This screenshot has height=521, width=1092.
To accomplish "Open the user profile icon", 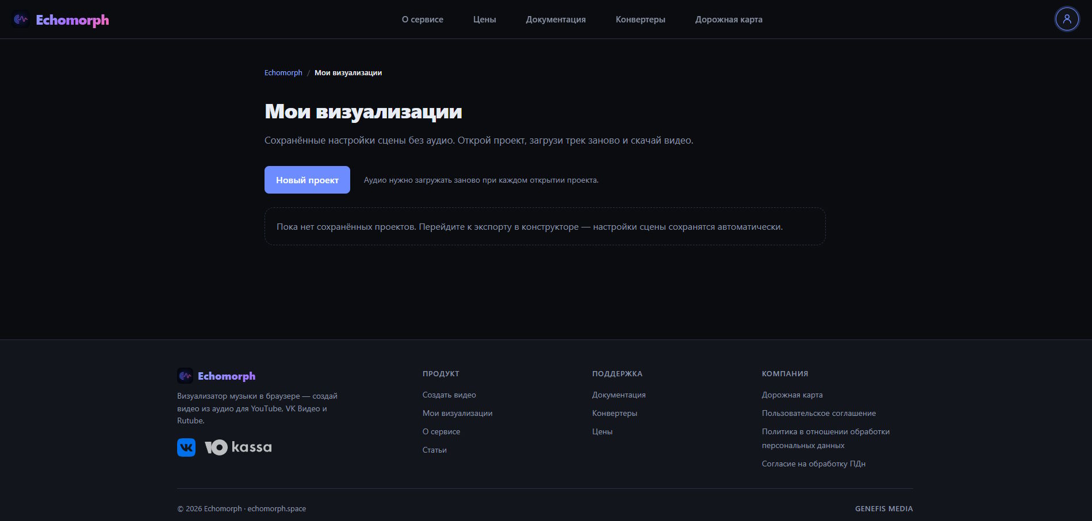I will point(1067,19).
